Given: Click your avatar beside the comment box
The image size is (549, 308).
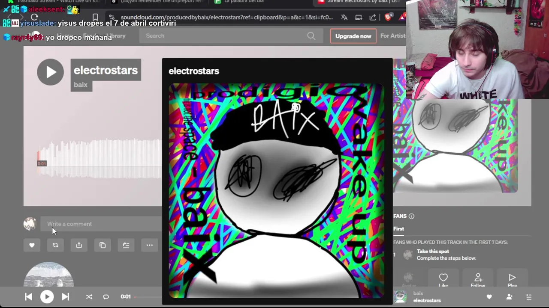Looking at the screenshot, I should click(30, 224).
